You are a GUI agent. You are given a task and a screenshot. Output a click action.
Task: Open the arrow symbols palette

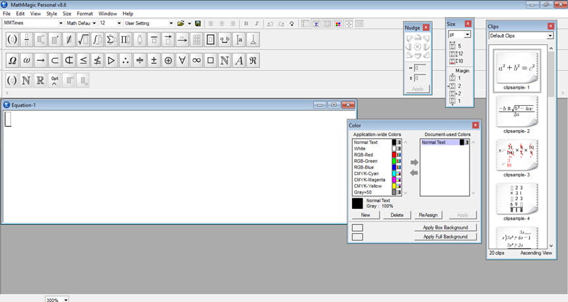pos(40,61)
